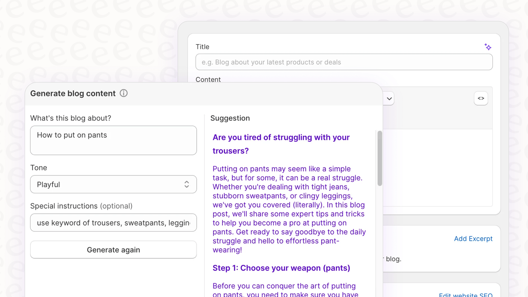528x297 pixels.
Task: Edit the blog topic 'How to put on pants'
Action: coord(113,140)
